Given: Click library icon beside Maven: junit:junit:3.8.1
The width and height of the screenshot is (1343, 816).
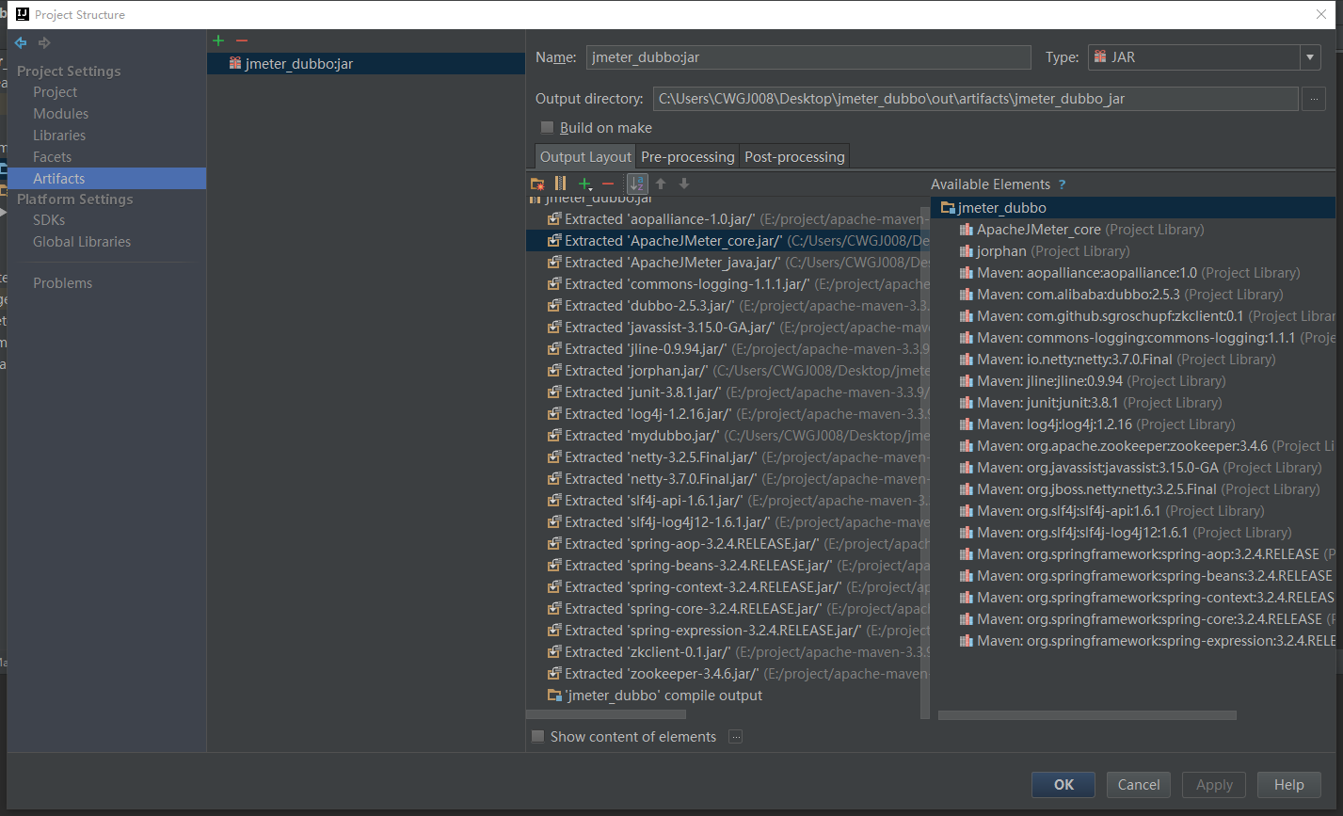Looking at the screenshot, I should [966, 403].
